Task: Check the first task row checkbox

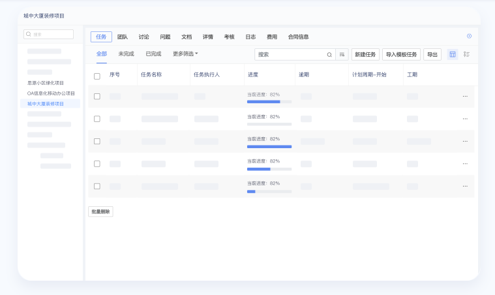Action: tap(97, 97)
